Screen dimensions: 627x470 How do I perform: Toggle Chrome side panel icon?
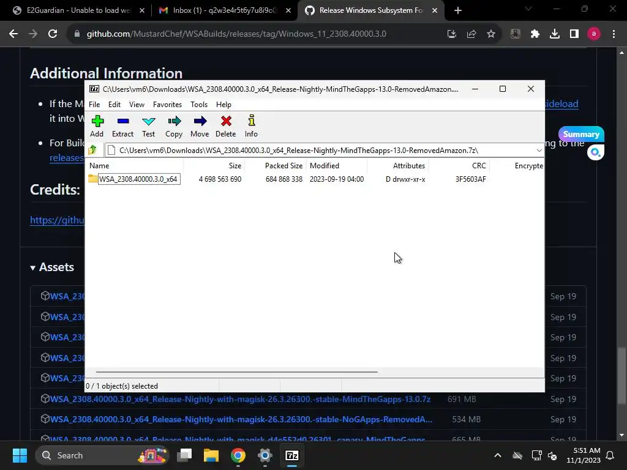pos(574,34)
